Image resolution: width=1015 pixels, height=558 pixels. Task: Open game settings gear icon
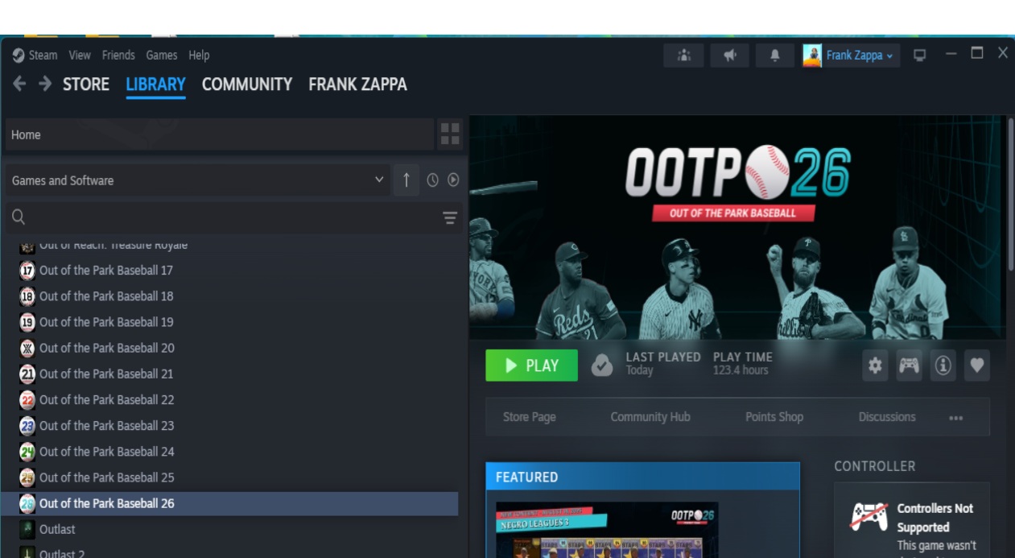coord(875,366)
